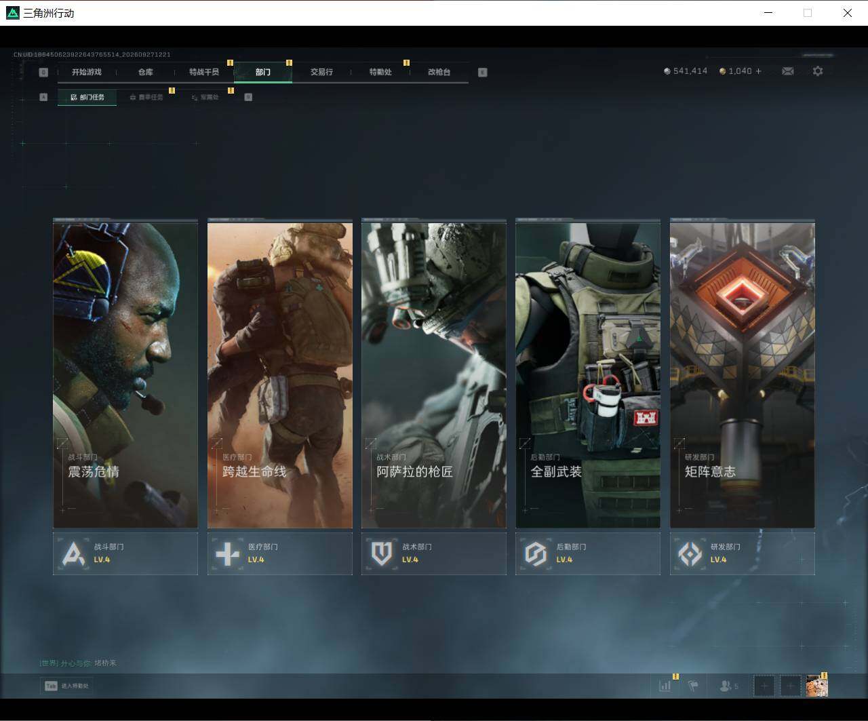
Task: Click the CN UID text string
Action: [92, 54]
